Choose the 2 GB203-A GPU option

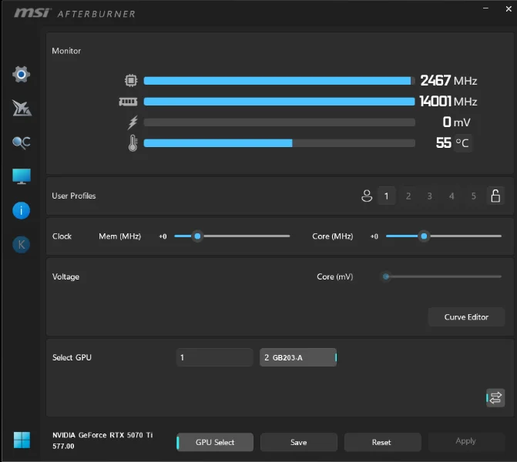click(x=297, y=357)
